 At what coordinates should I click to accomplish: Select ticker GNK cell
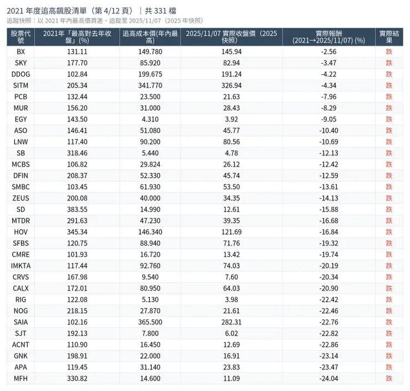20,356
